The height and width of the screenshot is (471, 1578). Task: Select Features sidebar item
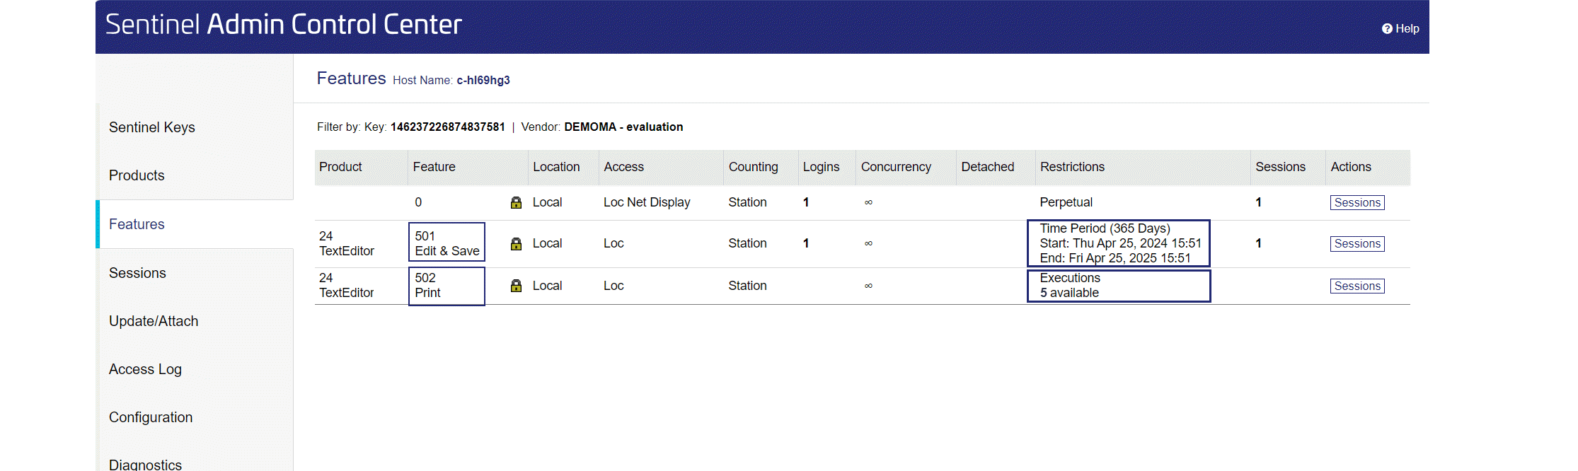coord(137,224)
